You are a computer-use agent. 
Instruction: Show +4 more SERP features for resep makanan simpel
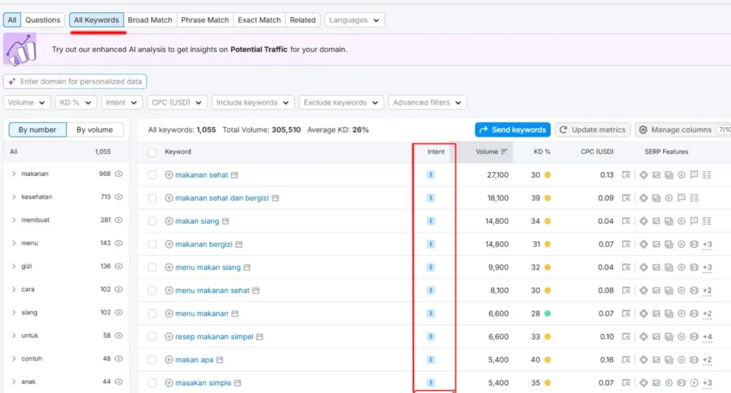click(x=707, y=337)
